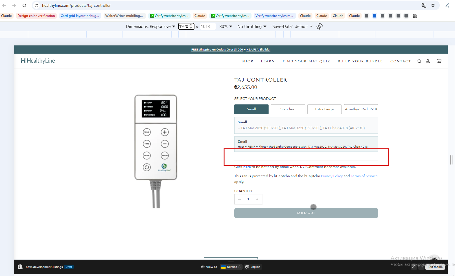Select the Standard product option

288,109
